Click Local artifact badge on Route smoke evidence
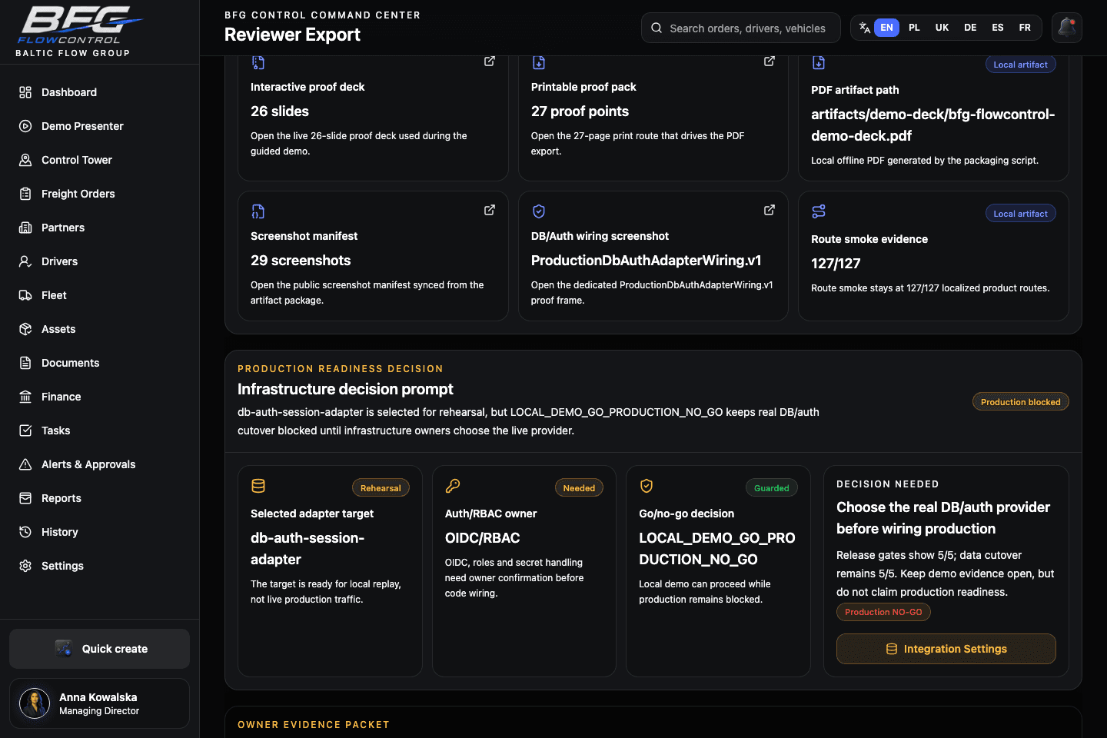The height and width of the screenshot is (738, 1107). coord(1020,214)
